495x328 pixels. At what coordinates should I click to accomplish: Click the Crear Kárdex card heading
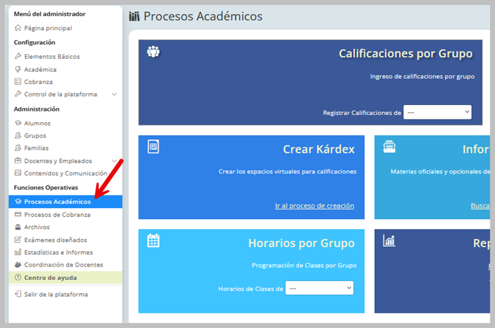click(319, 149)
